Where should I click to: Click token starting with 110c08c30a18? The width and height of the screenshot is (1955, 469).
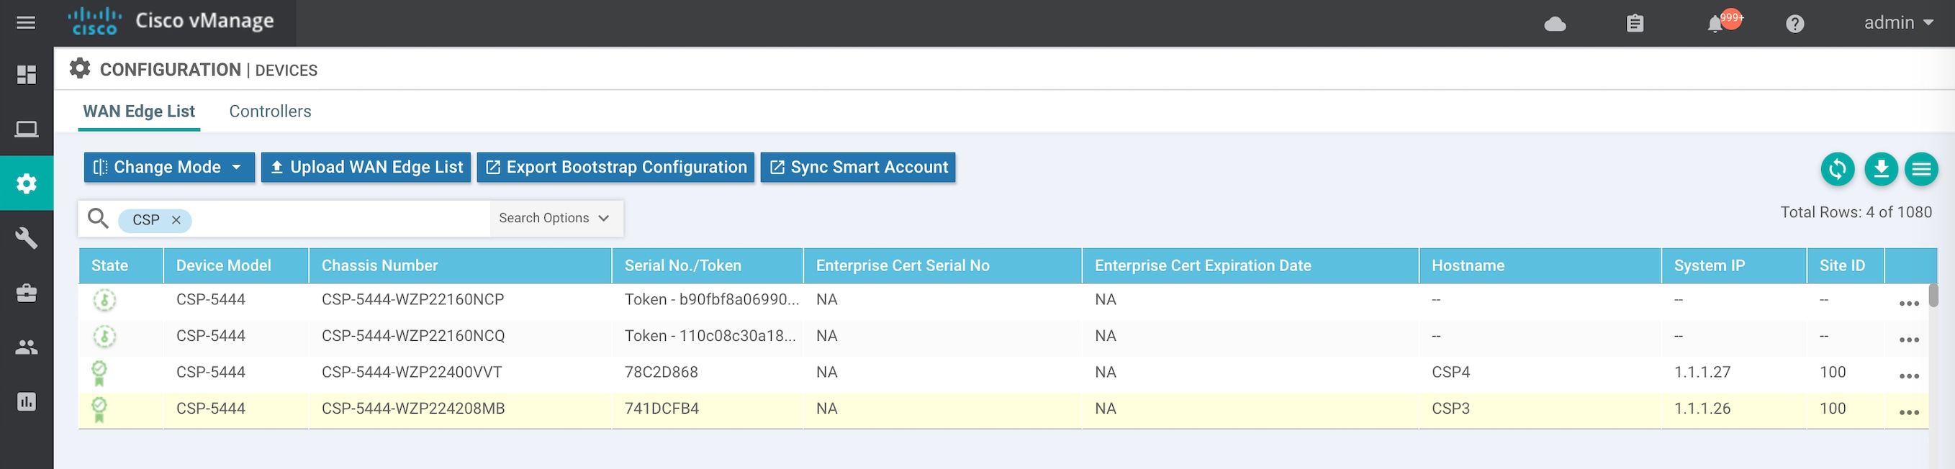pyautogui.click(x=710, y=336)
